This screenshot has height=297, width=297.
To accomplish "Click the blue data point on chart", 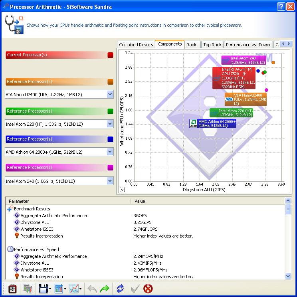I will pos(258,71).
